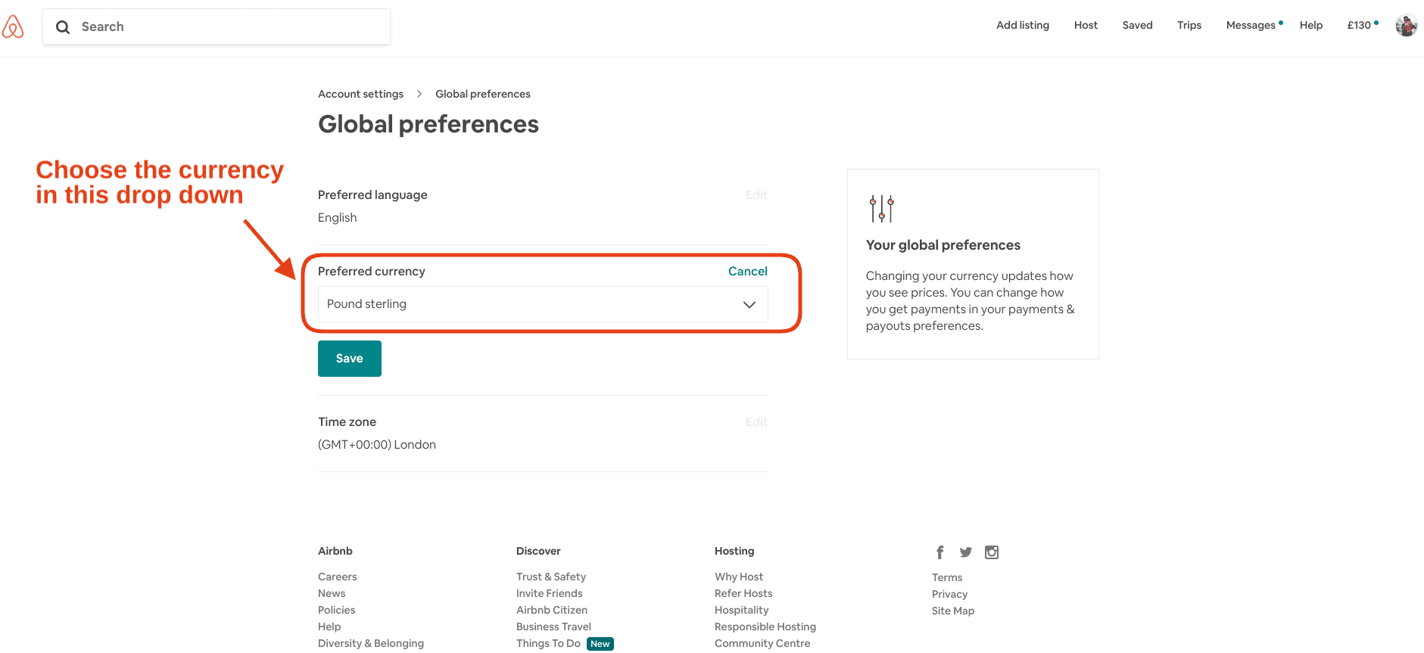This screenshot has height=653, width=1424.
Task: Click the Instagram icon in footer
Action: 992,552
